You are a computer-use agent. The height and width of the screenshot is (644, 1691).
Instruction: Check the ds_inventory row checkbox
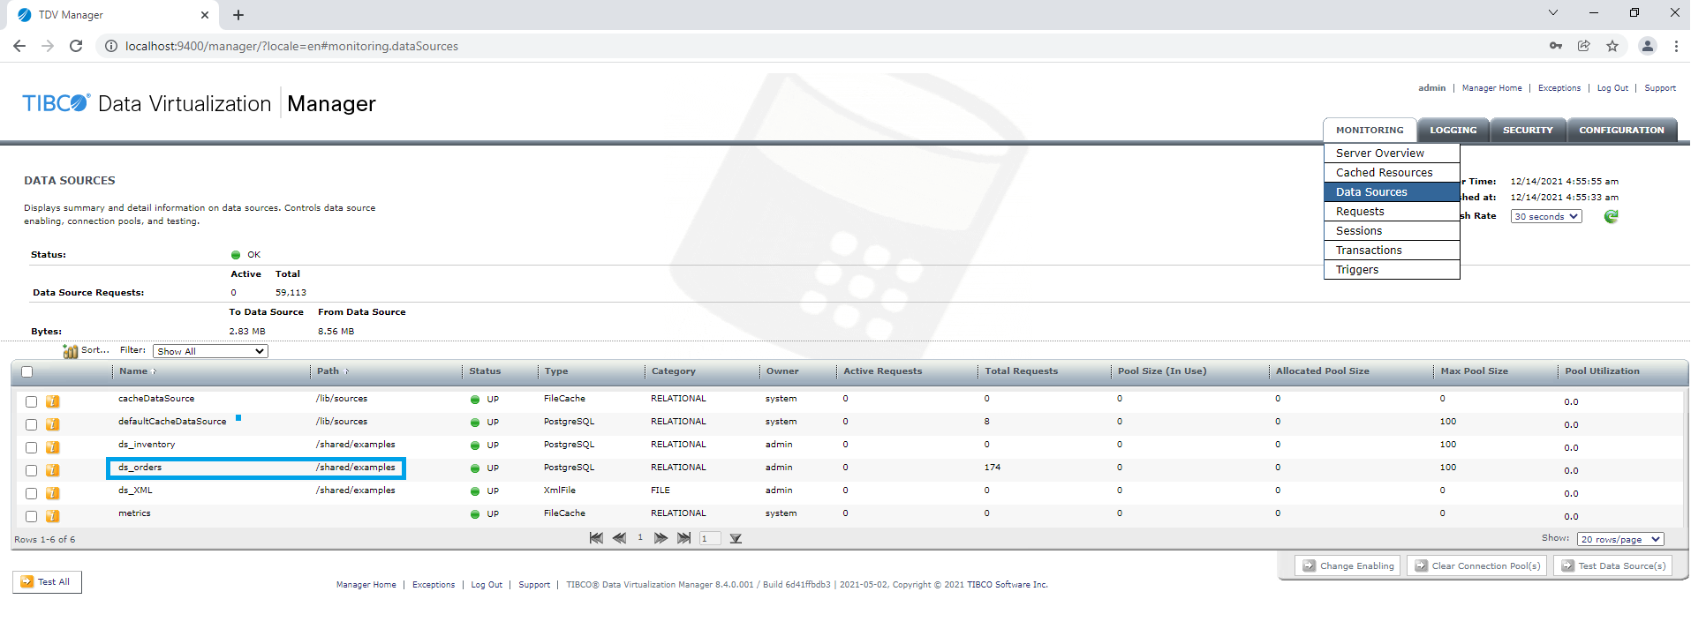coord(31,447)
